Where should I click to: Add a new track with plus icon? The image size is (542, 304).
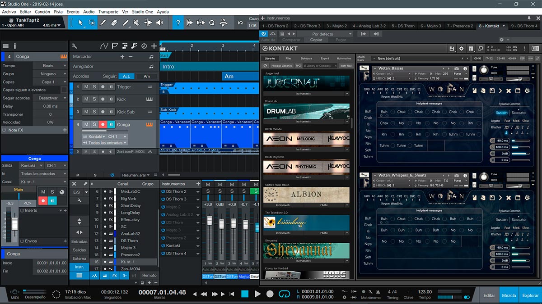tap(154, 46)
